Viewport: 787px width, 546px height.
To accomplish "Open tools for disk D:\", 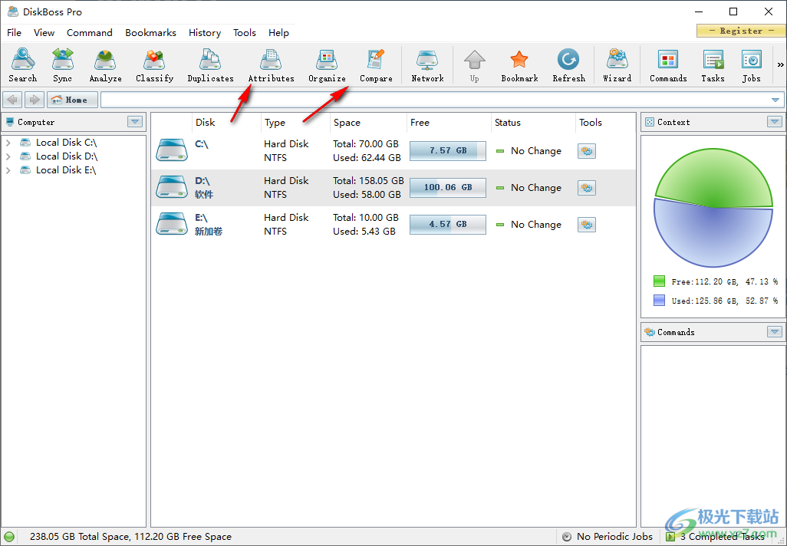I will [x=587, y=188].
